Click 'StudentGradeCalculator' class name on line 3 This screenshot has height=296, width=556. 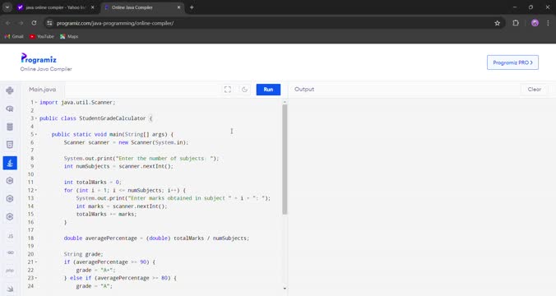click(x=113, y=118)
